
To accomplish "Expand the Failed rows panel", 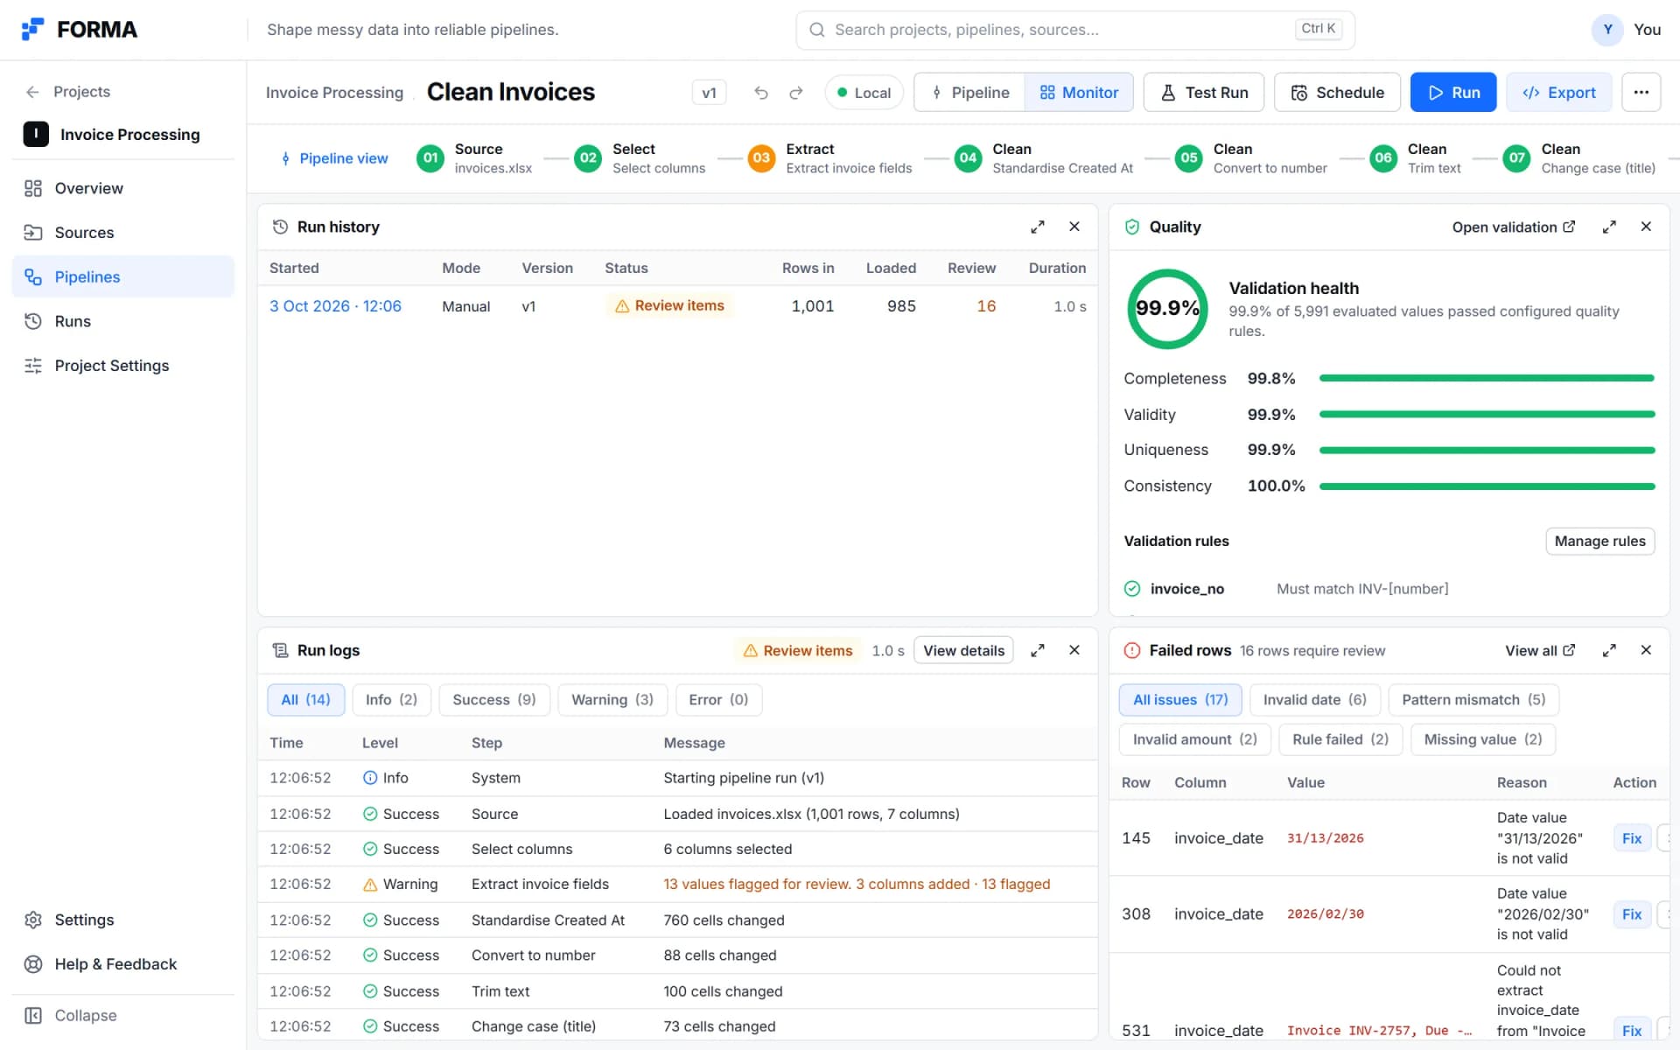I will [1608, 650].
